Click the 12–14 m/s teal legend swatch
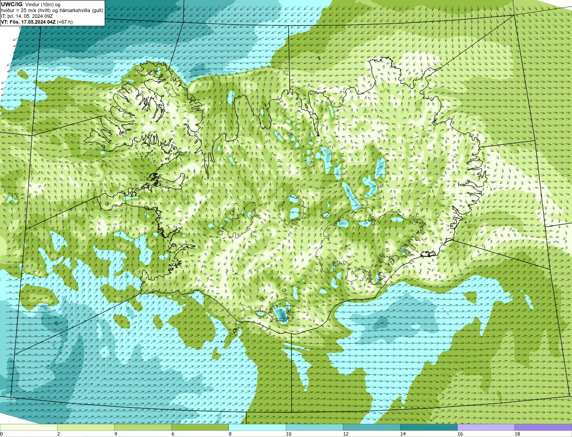572x437 pixels. point(372,428)
